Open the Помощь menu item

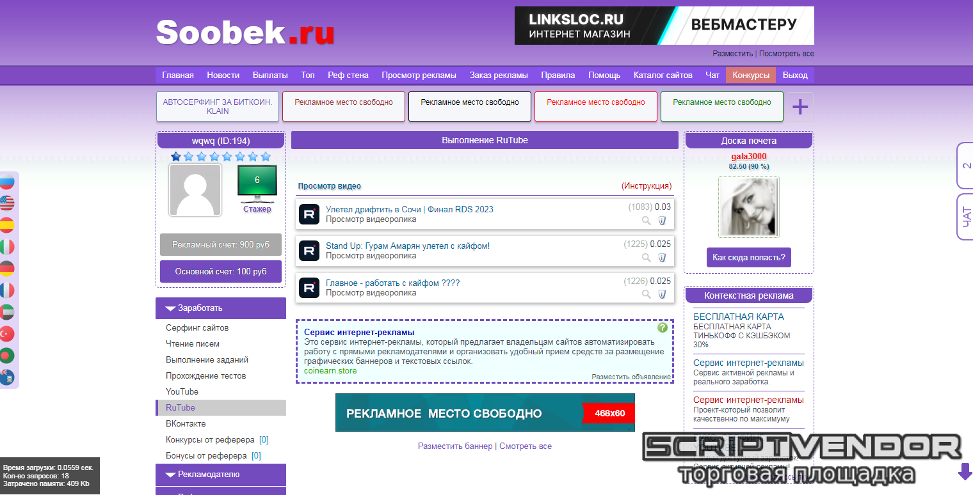604,75
